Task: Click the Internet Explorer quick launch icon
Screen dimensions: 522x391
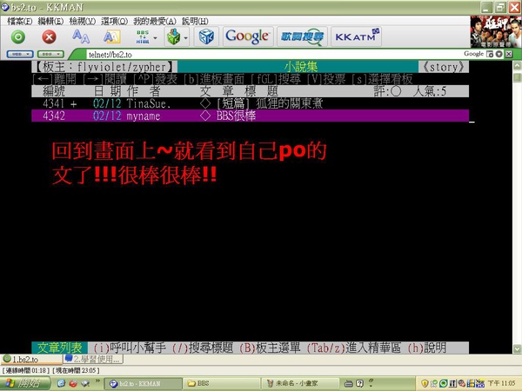Action: [61, 383]
